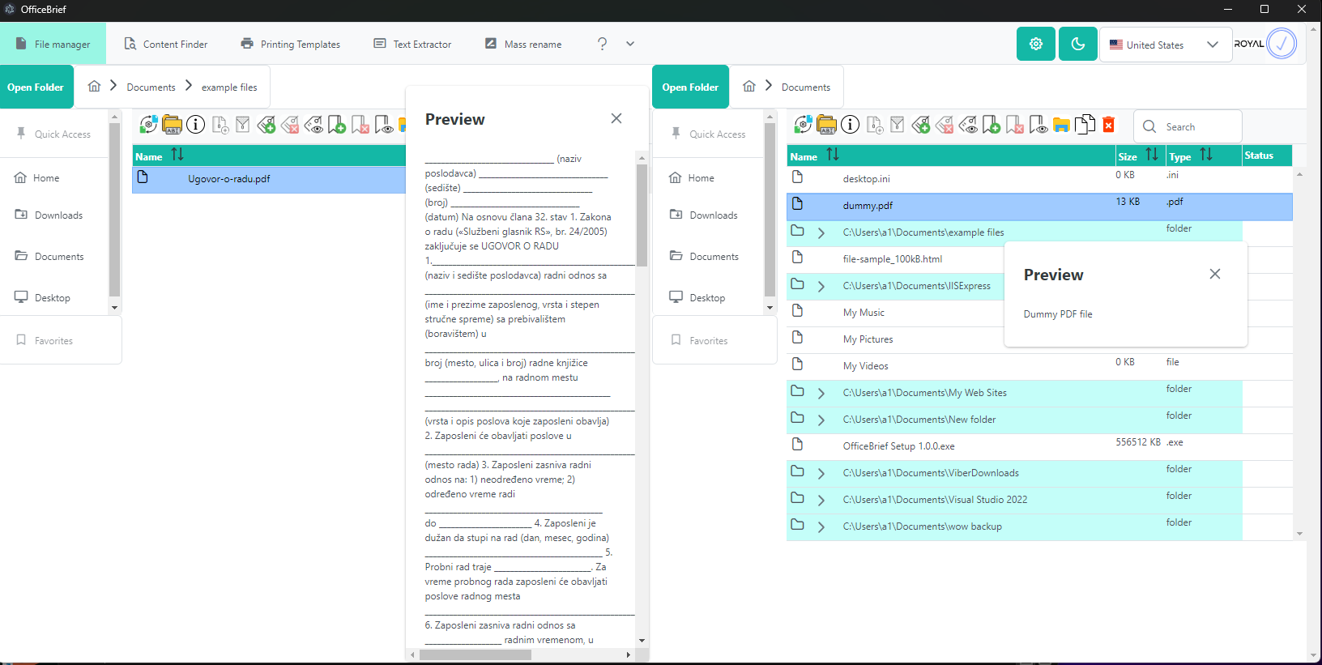Screen dimensions: 1322x665
Task: Click the info icon in left pane toolbar
Action: 195,125
